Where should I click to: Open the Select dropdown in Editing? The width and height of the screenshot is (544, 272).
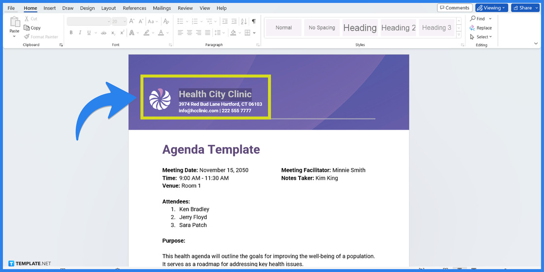481,37
